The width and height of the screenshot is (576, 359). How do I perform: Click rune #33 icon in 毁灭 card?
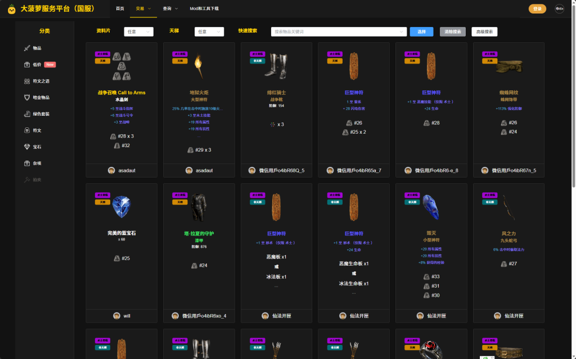426,277
